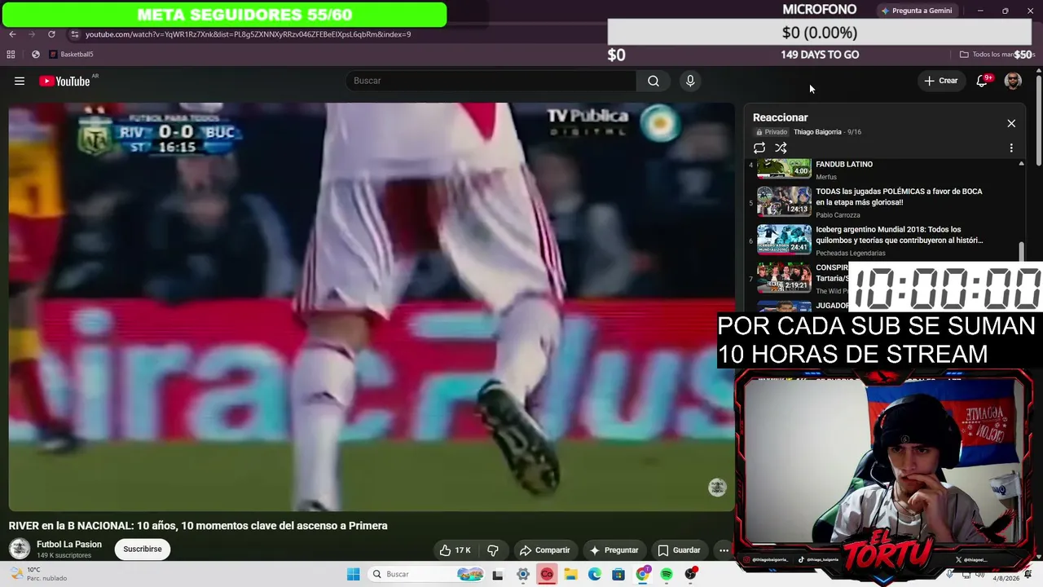Click the Privado playlist privacy badge

(x=772, y=132)
